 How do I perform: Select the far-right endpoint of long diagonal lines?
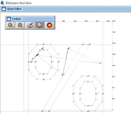(x=100, y=63)
